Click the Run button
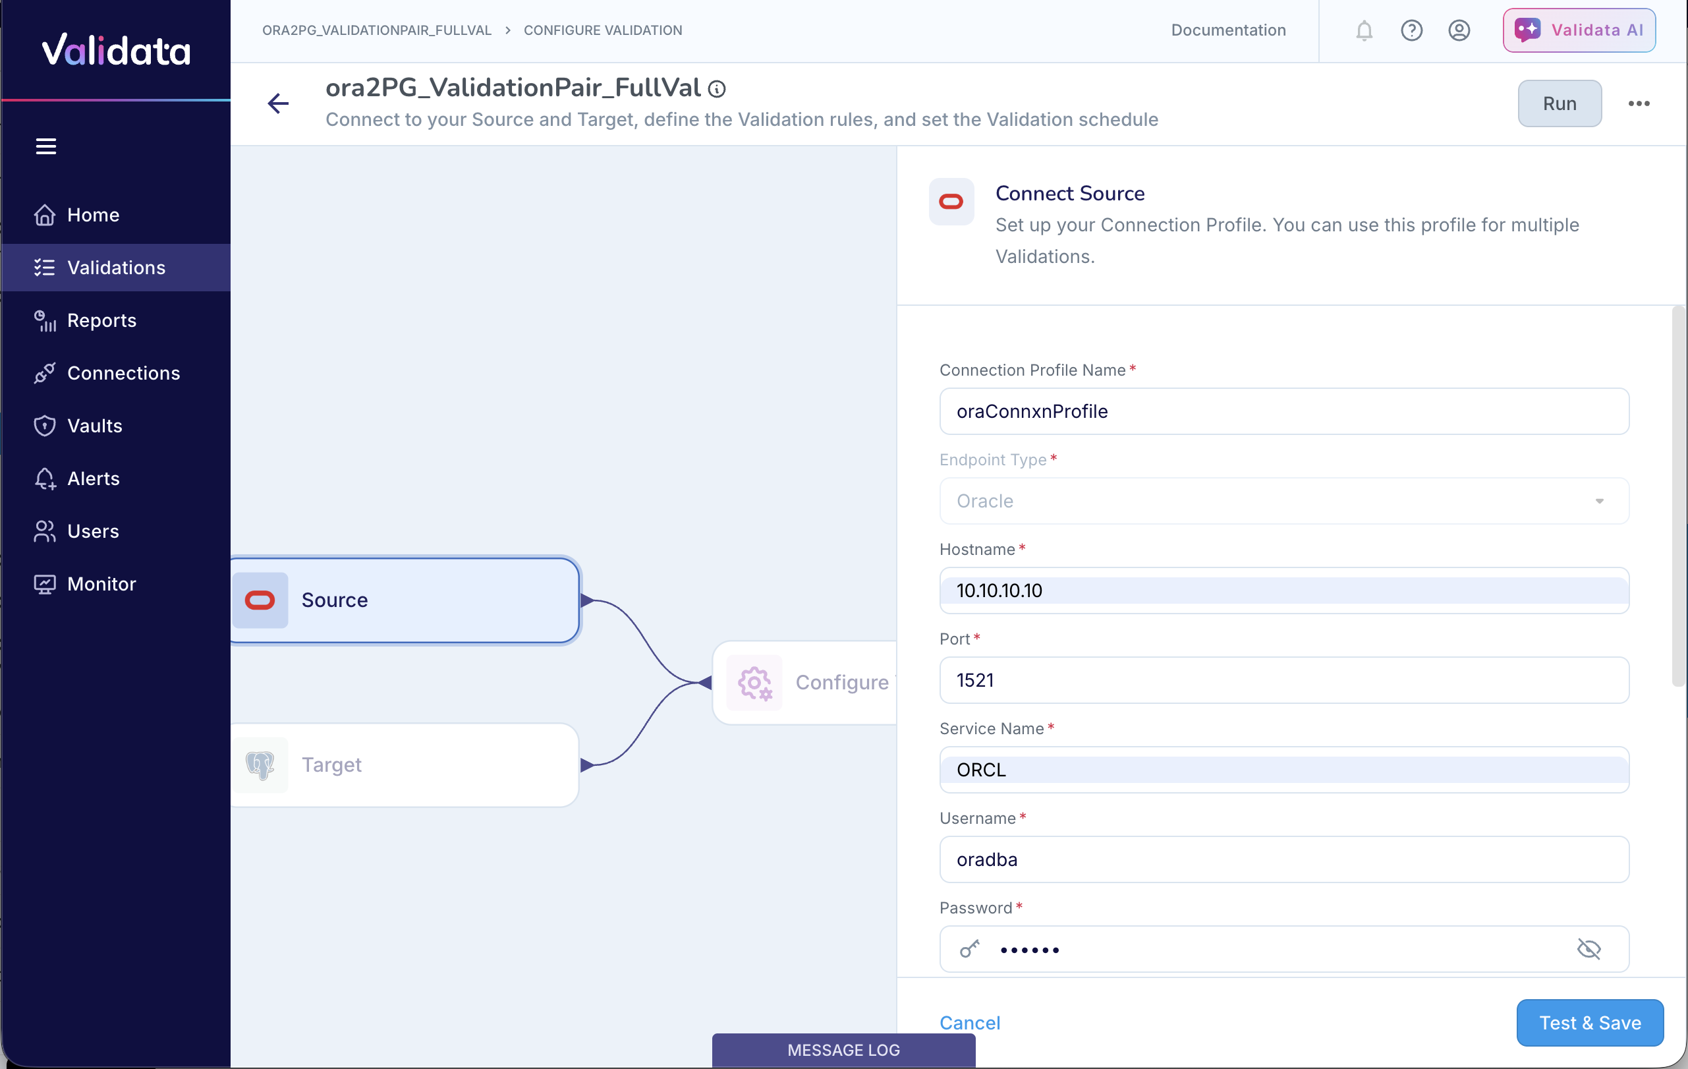 (x=1558, y=103)
